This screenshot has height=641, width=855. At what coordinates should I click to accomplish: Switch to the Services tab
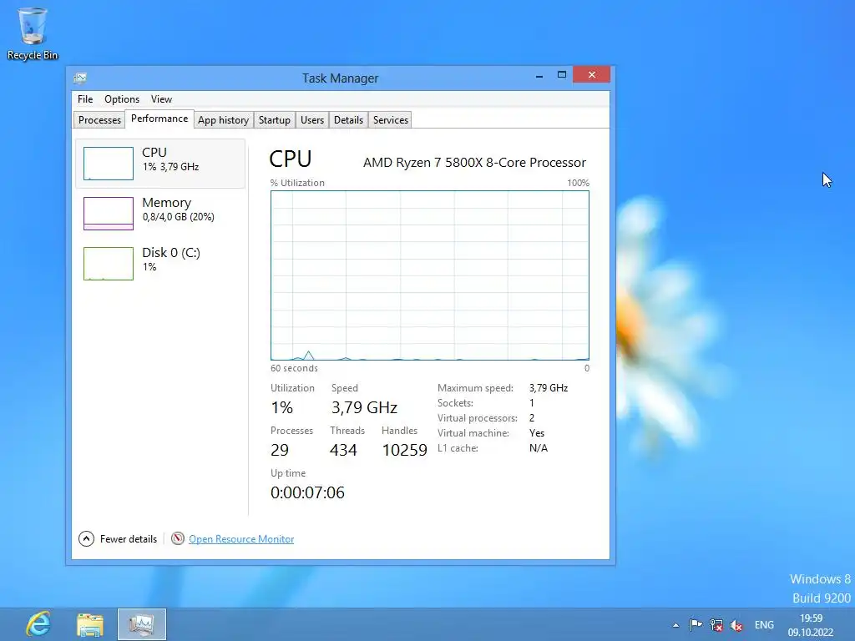pos(391,120)
